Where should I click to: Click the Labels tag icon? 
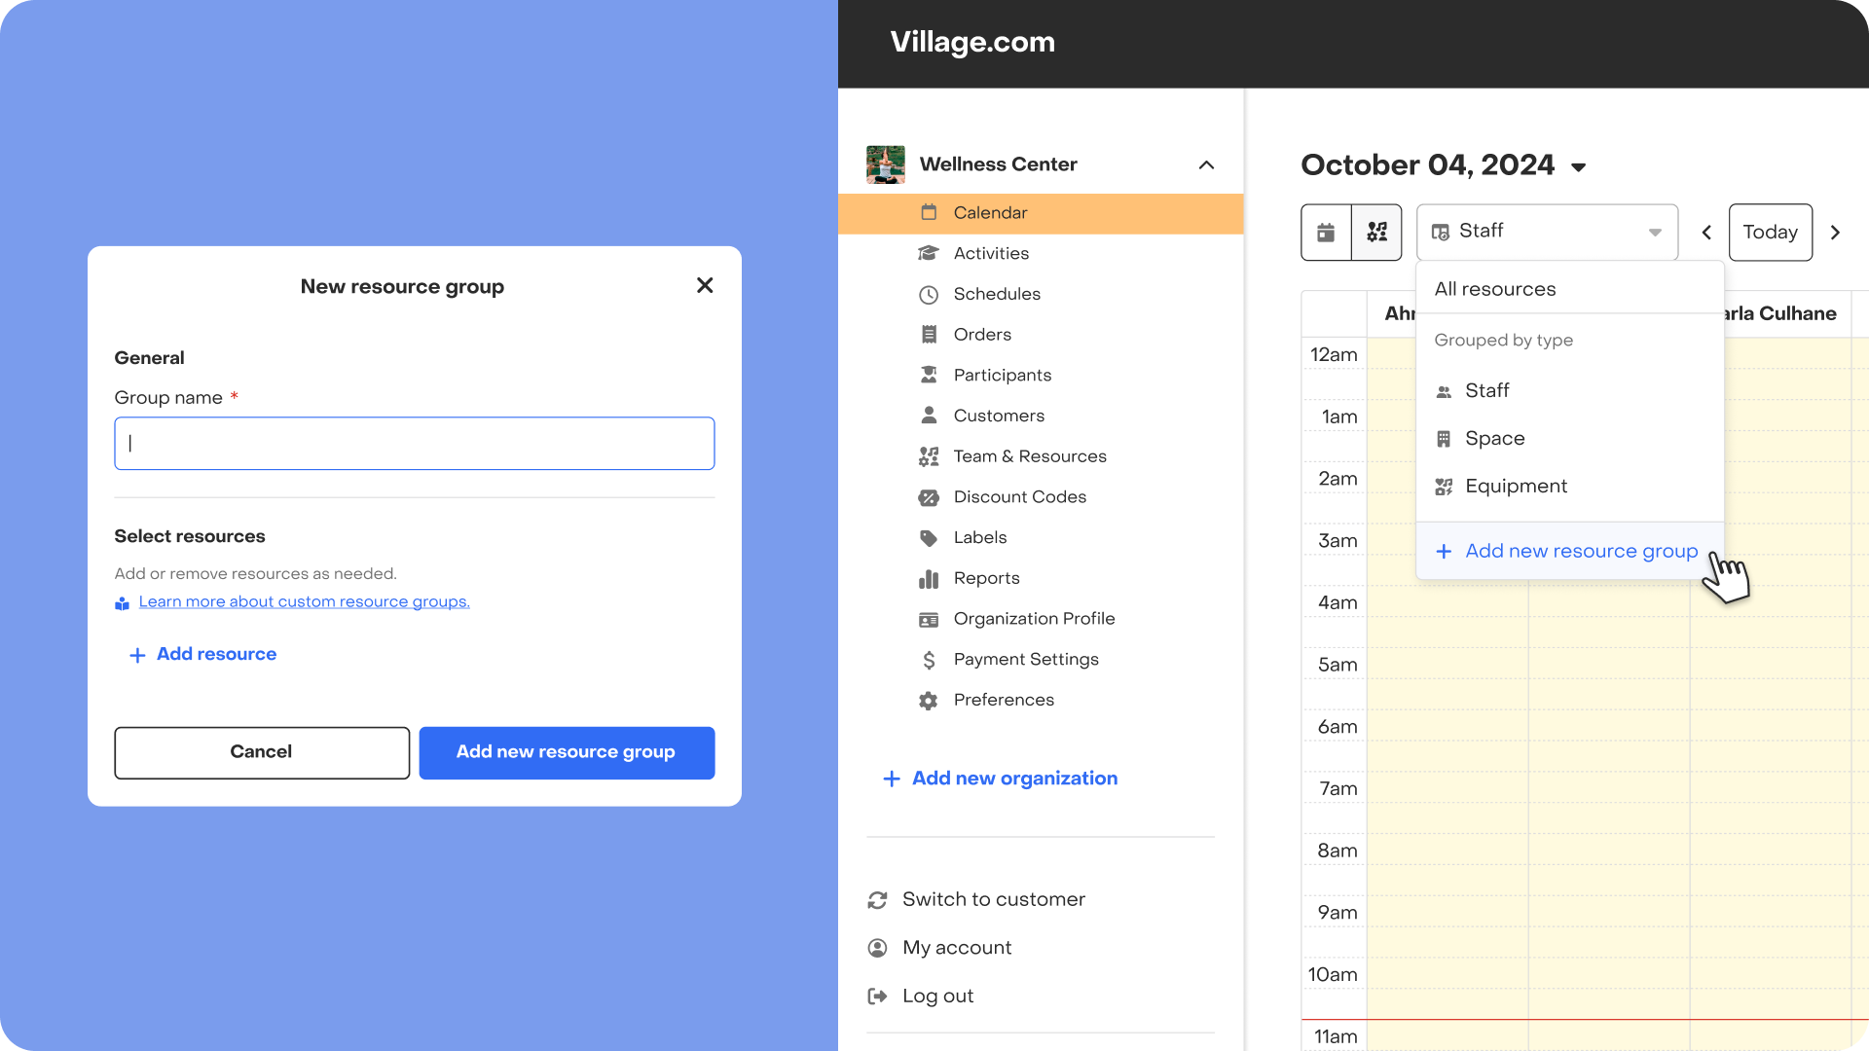[x=929, y=538]
